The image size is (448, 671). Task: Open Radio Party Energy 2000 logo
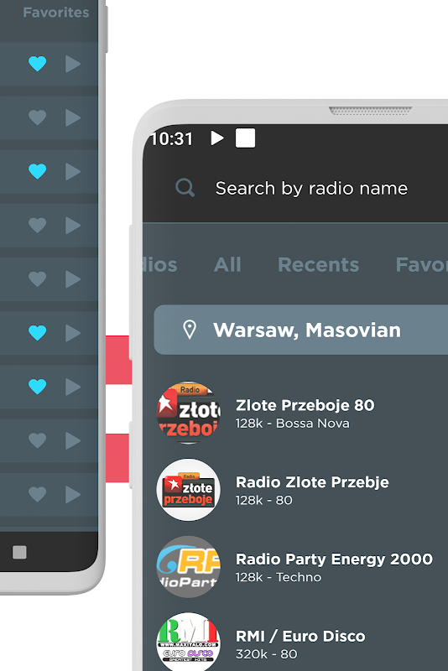[188, 567]
